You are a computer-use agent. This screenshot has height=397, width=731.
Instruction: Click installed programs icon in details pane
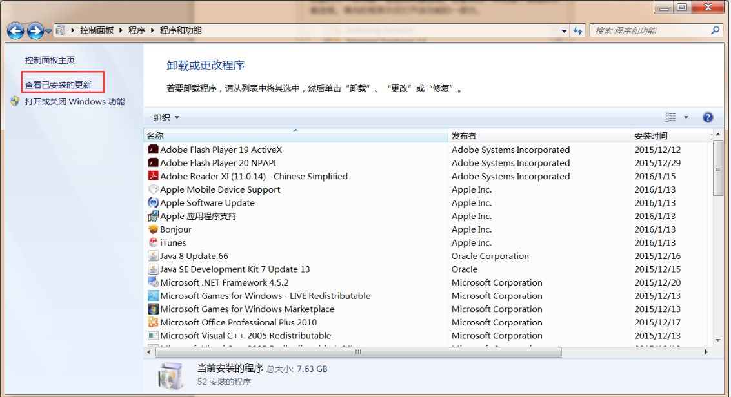pyautogui.click(x=170, y=375)
